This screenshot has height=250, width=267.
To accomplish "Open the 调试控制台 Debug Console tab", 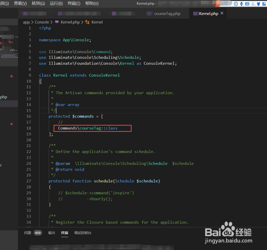I will coord(83,233).
